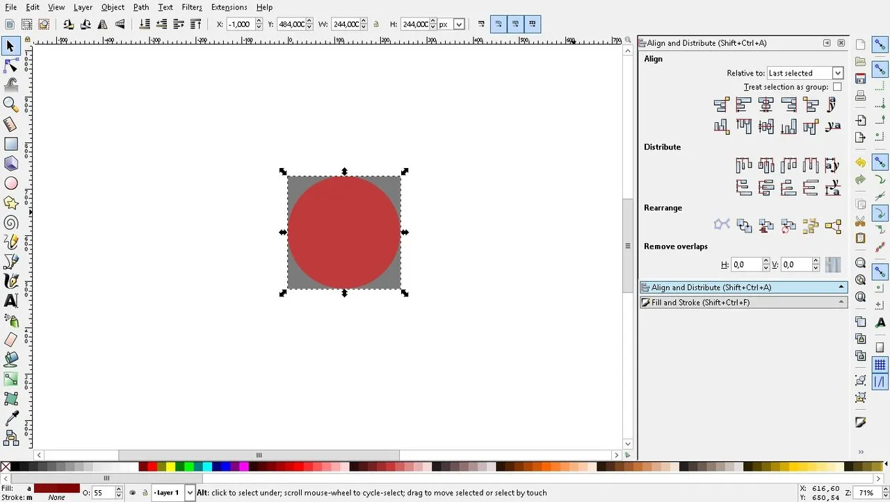Select the Eraser tool
This screenshot has width=890, height=502.
click(10, 340)
